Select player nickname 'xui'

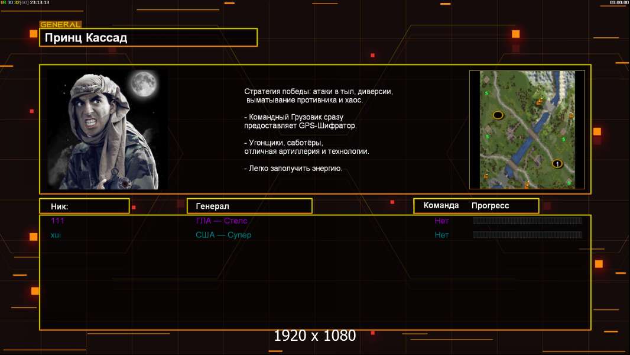tap(56, 235)
